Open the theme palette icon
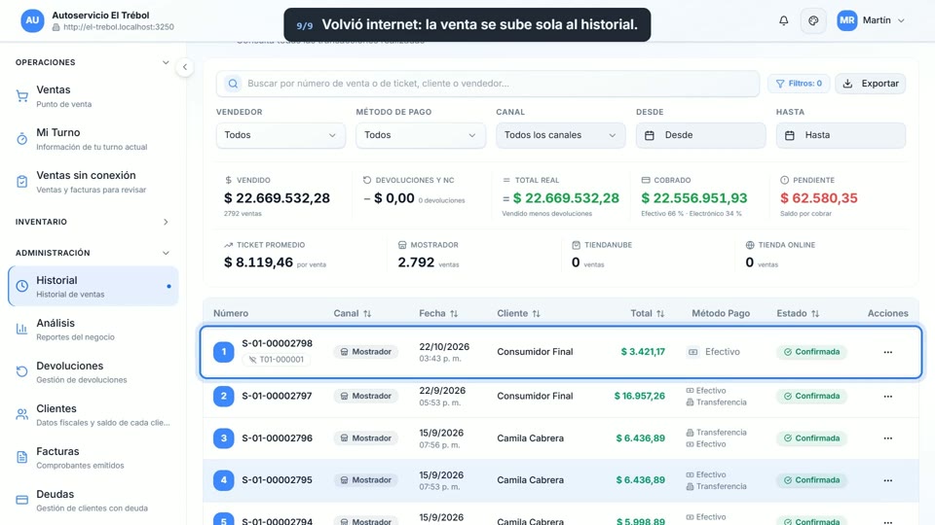Viewport: 935px width, 525px height. pyautogui.click(x=813, y=20)
